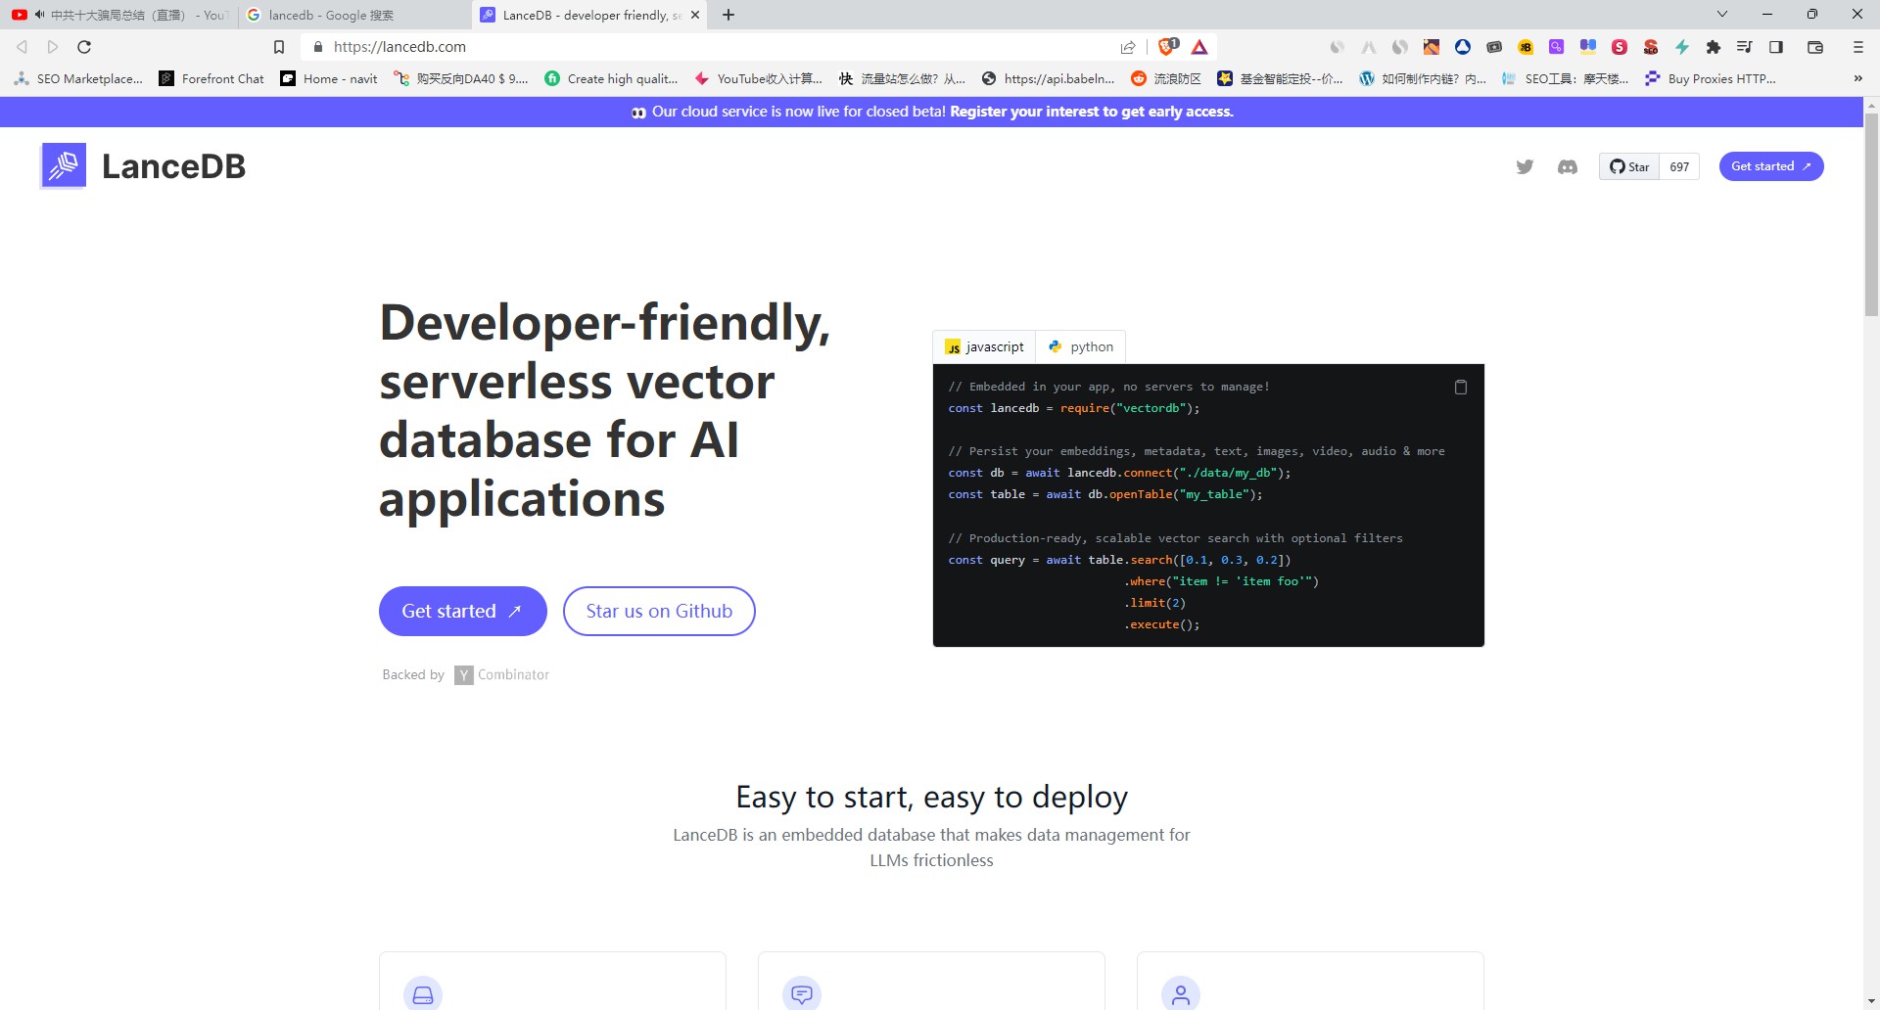
Task: Click the 697 star count
Action: coord(1679,166)
